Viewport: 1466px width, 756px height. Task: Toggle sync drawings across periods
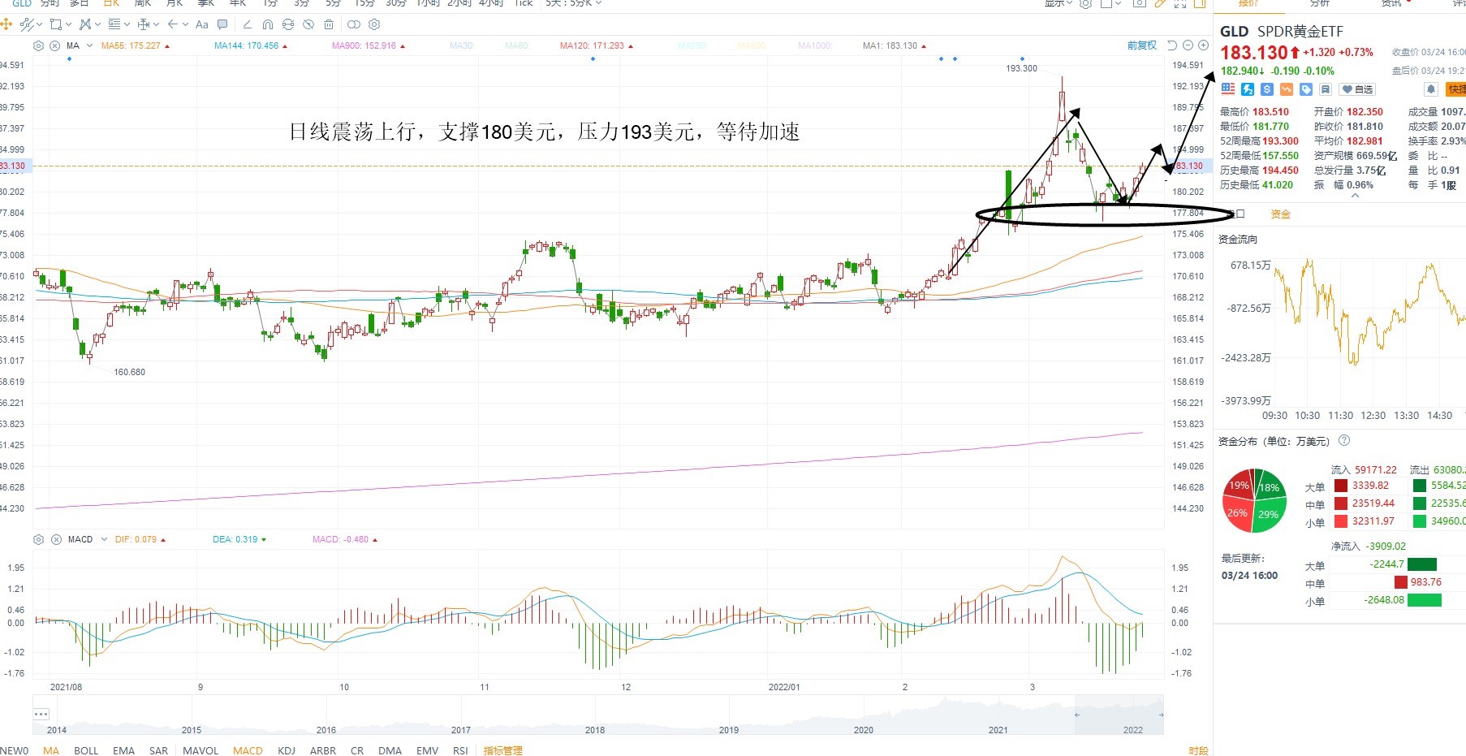288,24
